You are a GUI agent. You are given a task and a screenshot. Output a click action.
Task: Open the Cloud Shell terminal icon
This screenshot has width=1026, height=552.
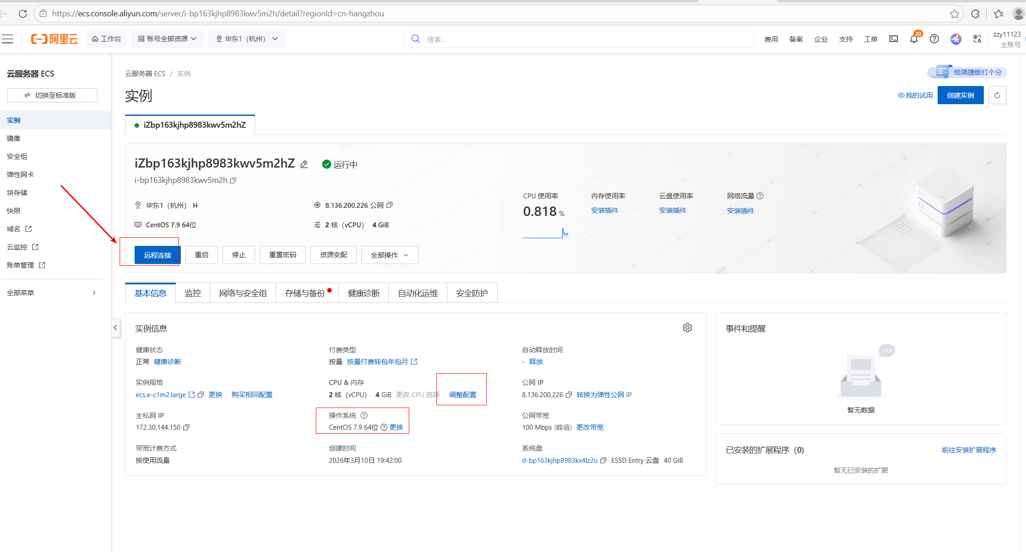tap(893, 39)
